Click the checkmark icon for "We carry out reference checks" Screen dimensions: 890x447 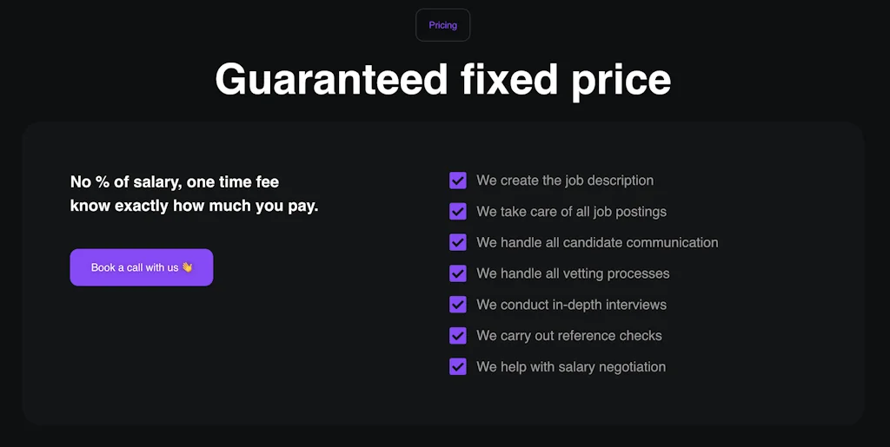458,336
